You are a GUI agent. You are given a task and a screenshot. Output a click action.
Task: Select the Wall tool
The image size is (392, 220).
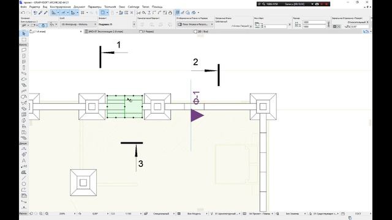tap(24, 50)
